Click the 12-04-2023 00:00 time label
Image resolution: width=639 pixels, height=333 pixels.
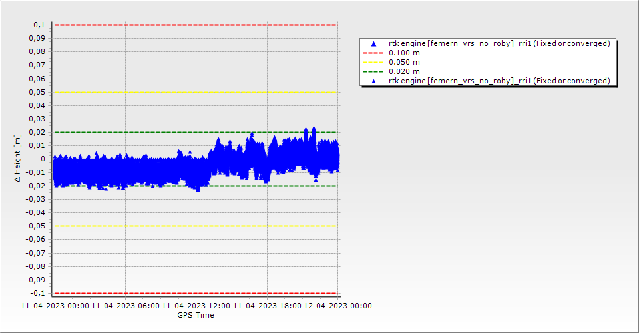[337, 306]
